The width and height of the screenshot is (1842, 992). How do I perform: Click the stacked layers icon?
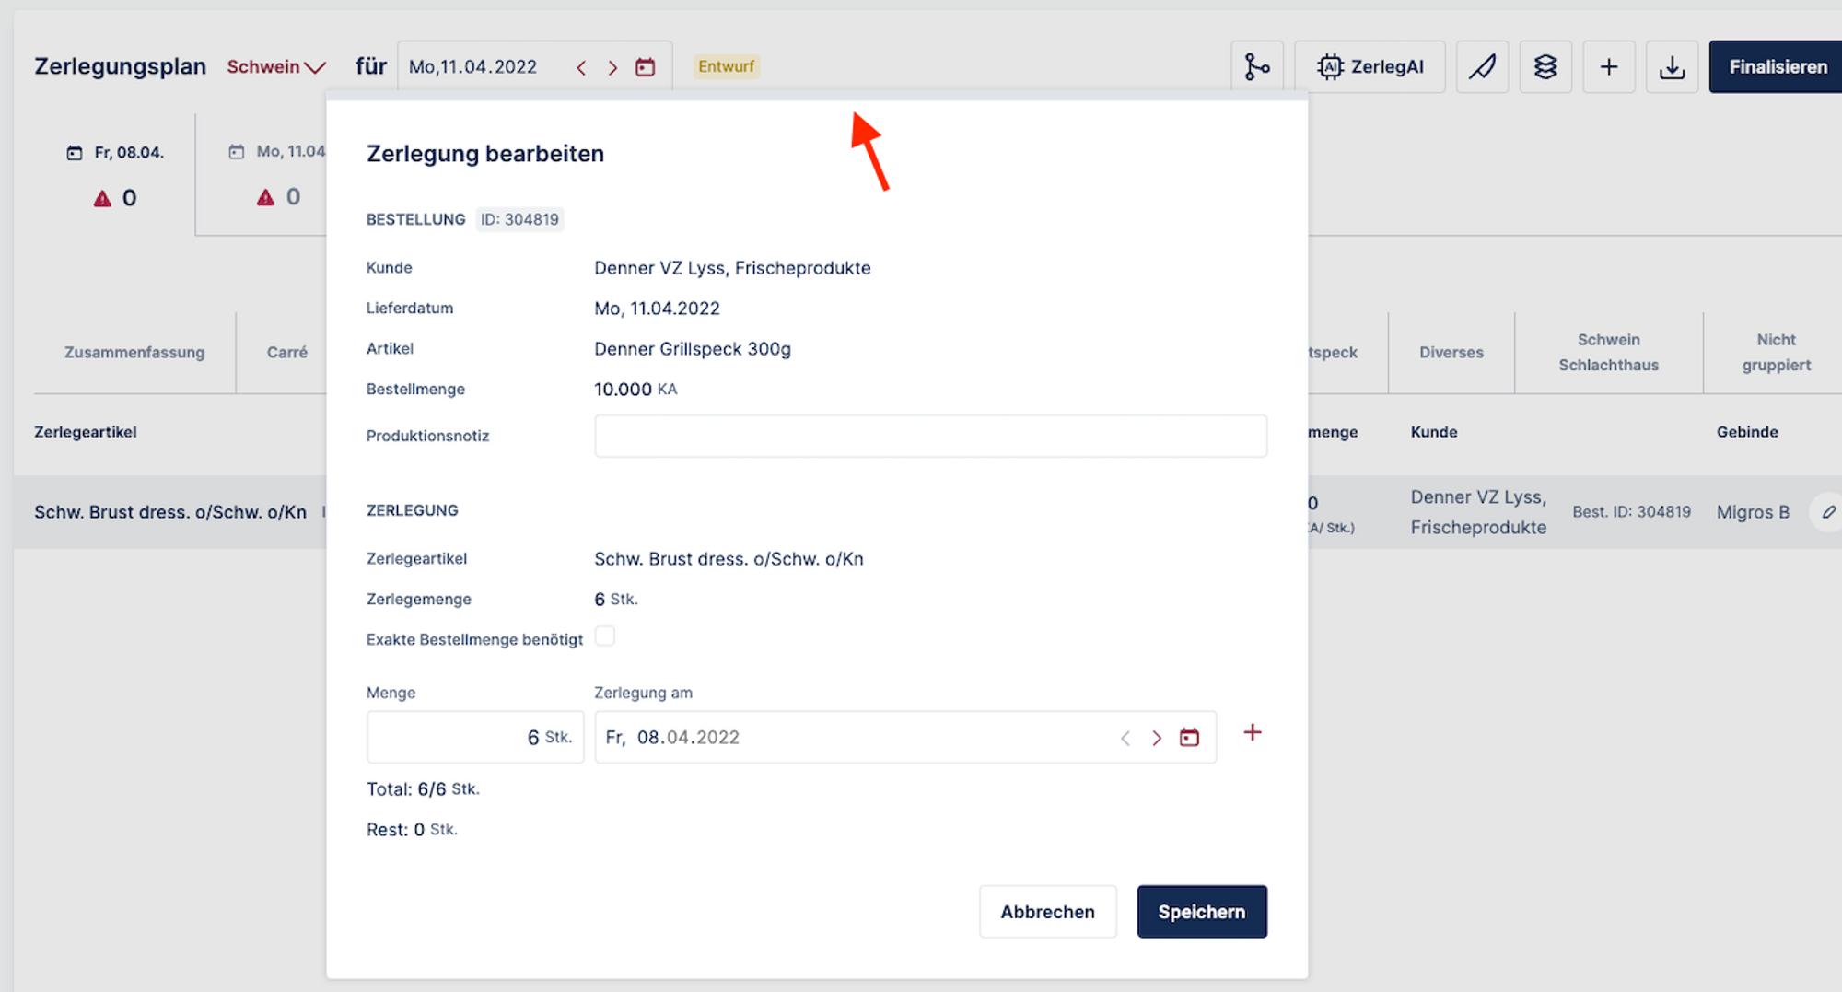[1545, 67]
